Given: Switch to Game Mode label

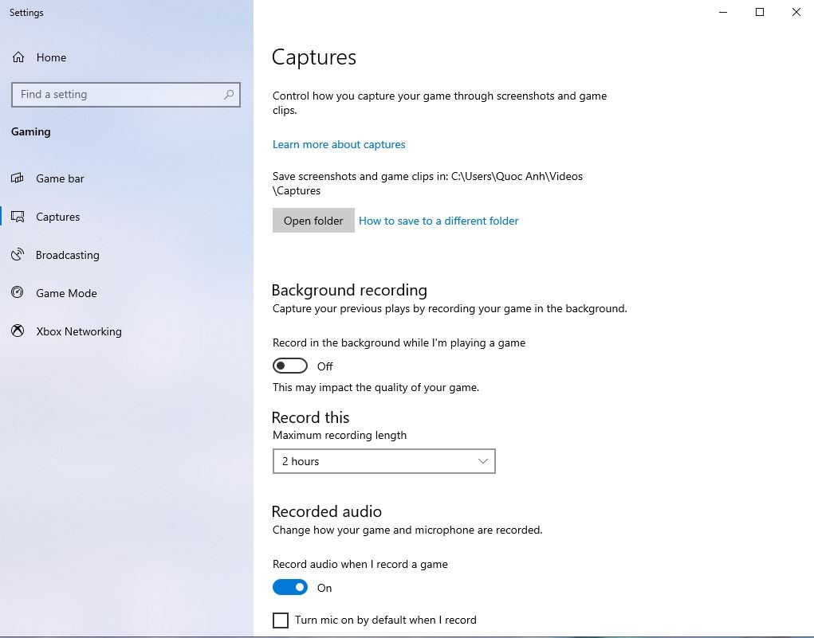Looking at the screenshot, I should click(66, 293).
